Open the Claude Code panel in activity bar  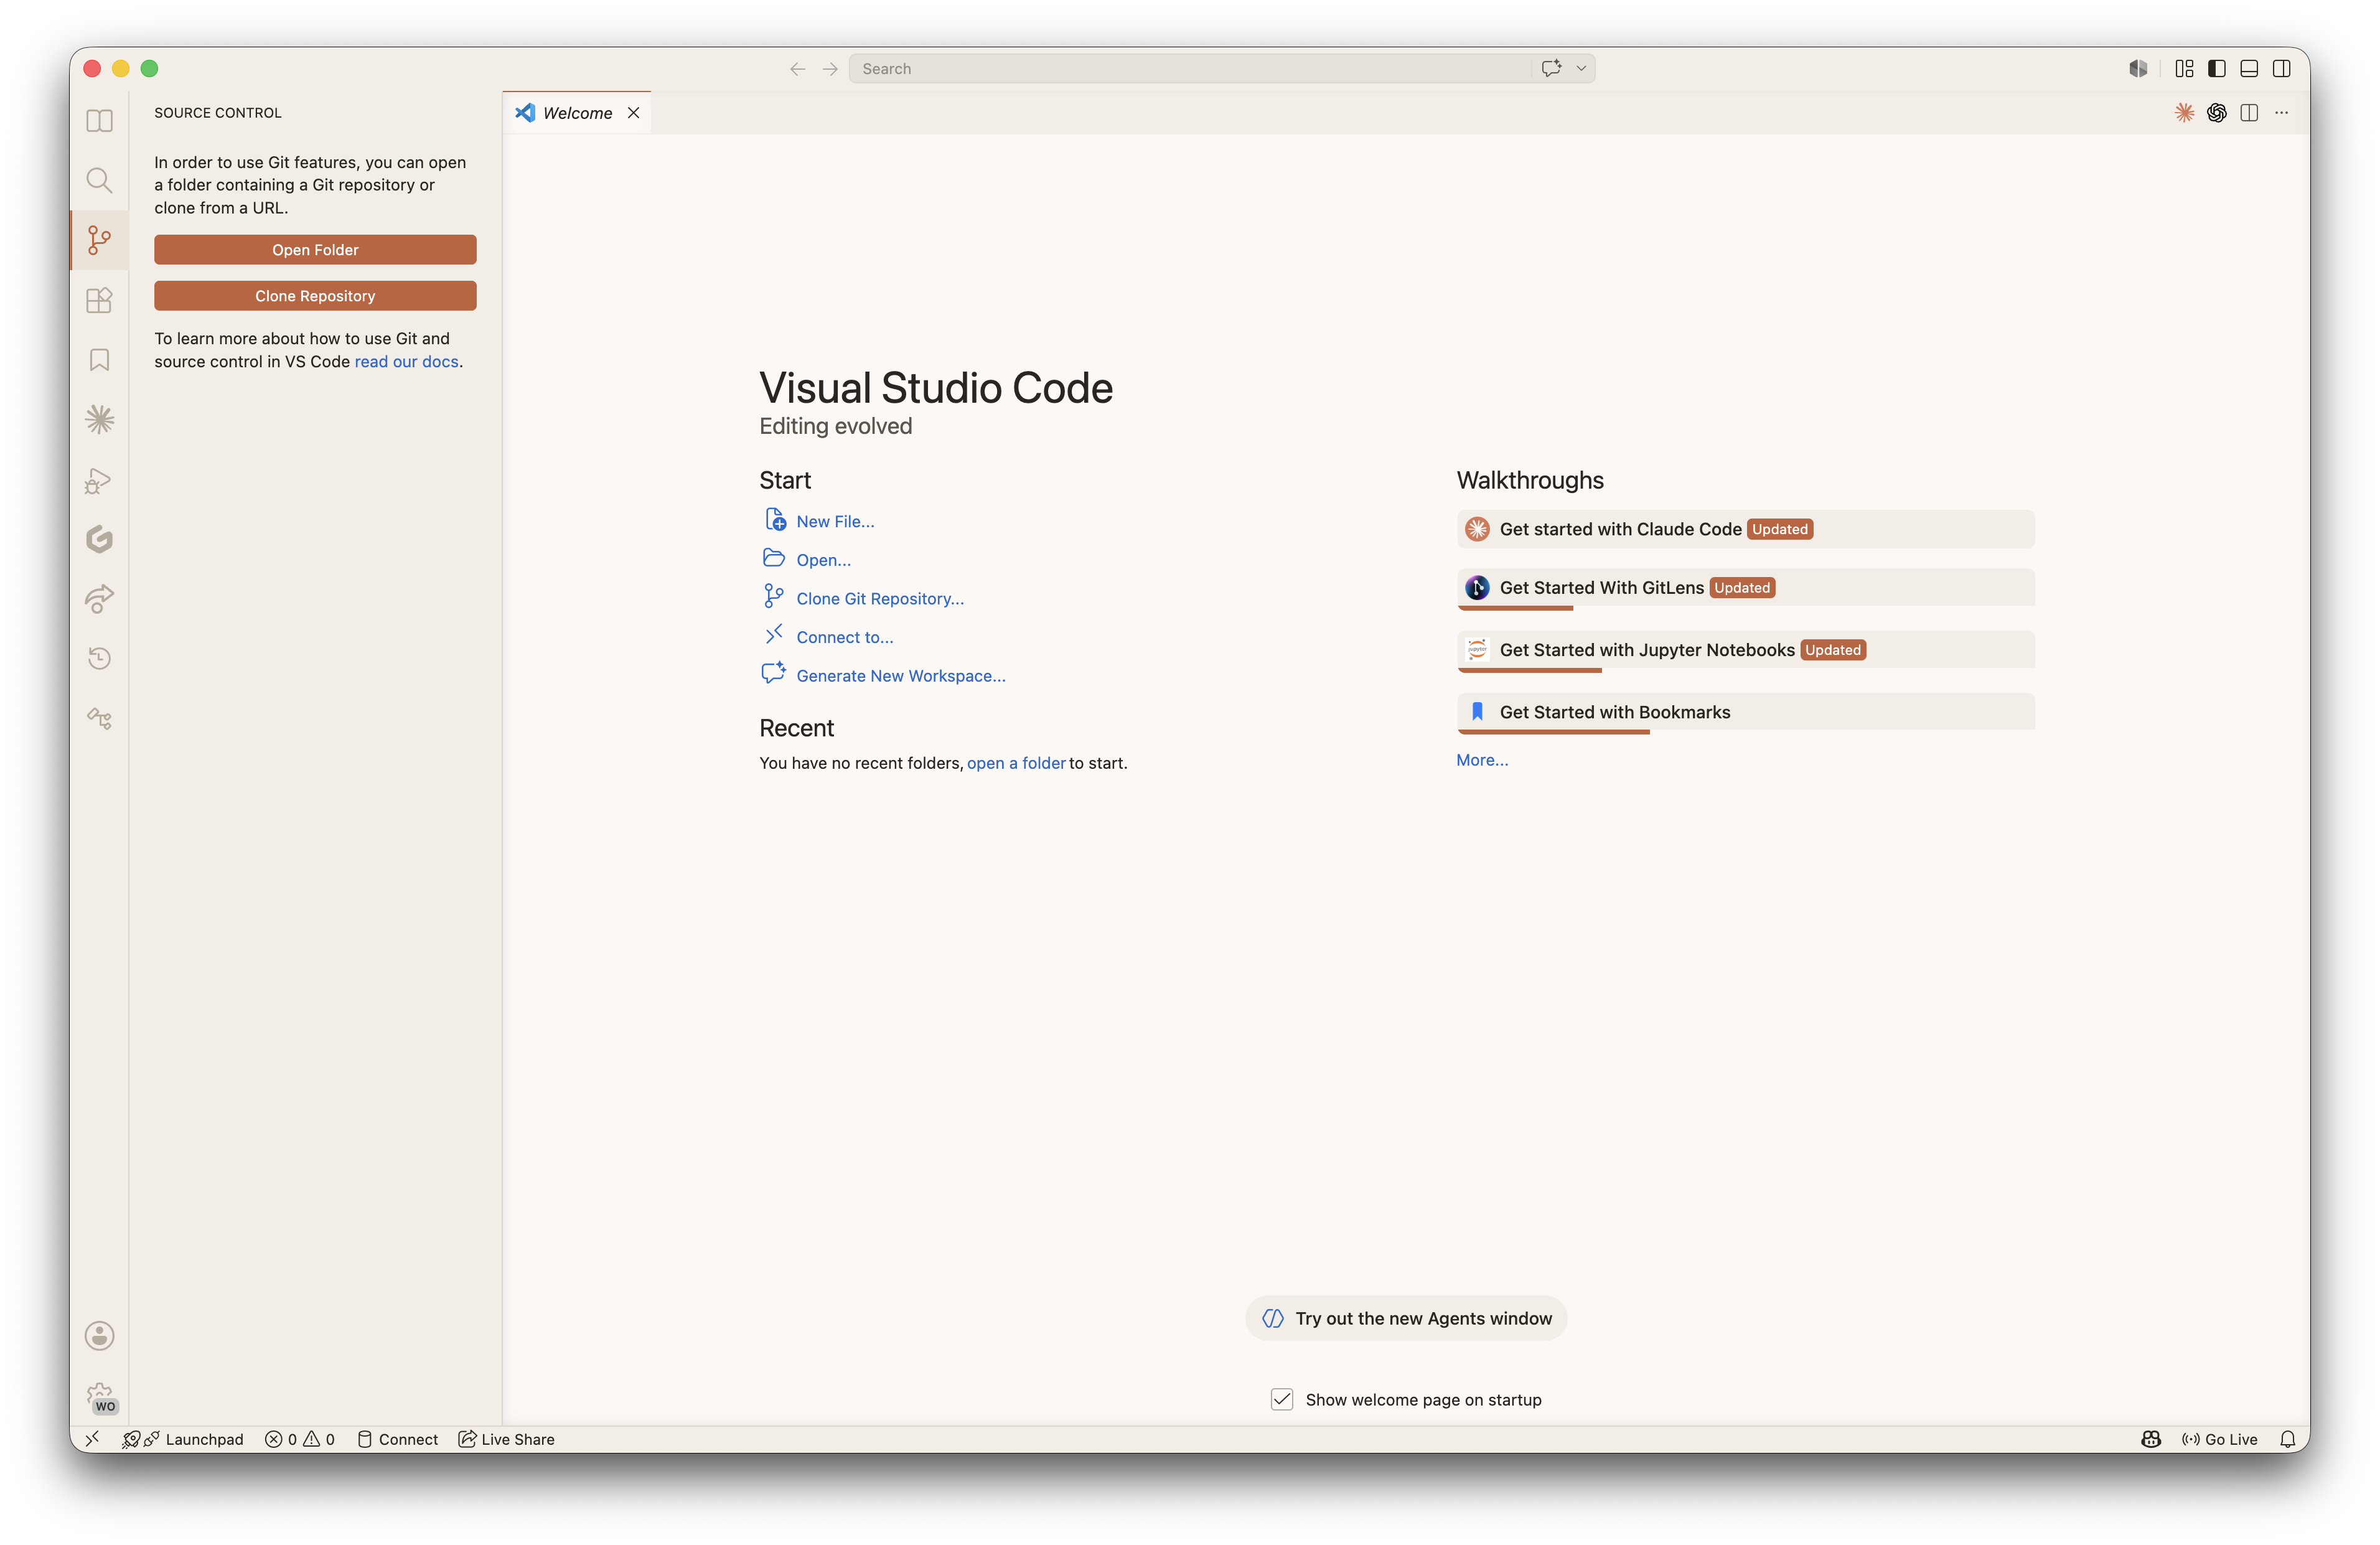tap(99, 419)
